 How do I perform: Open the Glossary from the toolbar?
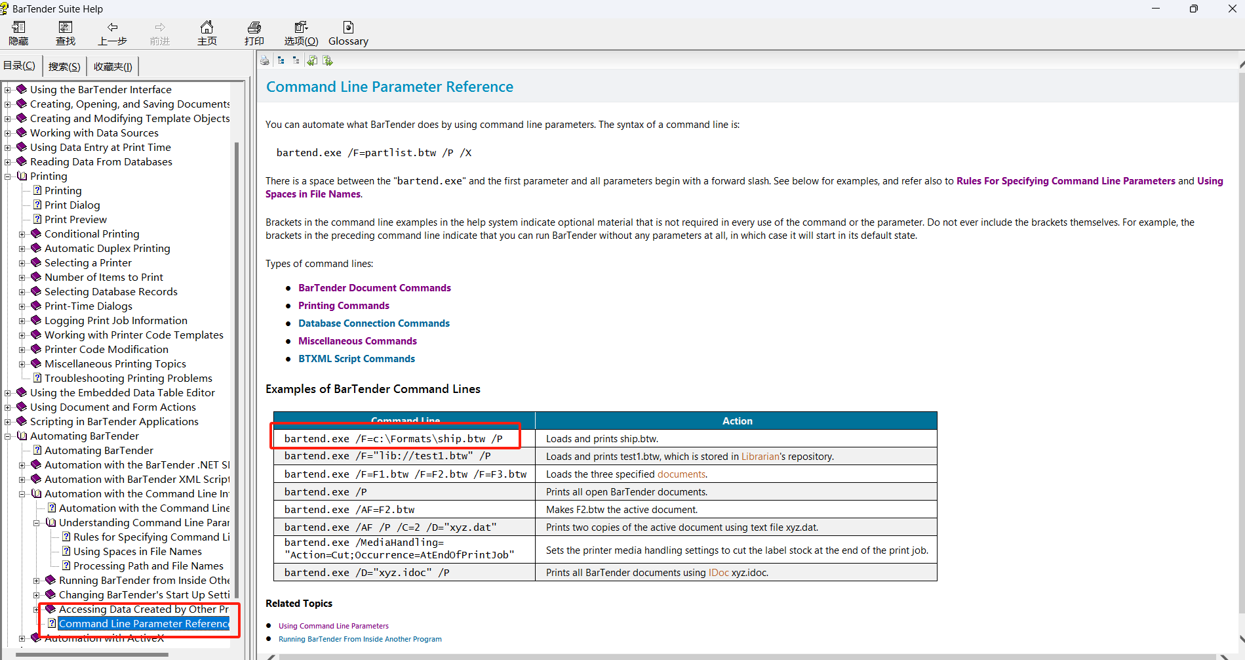coord(348,33)
